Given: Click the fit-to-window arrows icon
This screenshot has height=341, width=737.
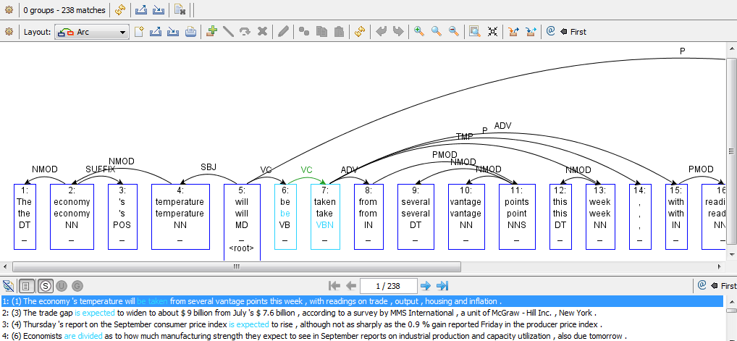Looking at the screenshot, I should pyautogui.click(x=492, y=32).
